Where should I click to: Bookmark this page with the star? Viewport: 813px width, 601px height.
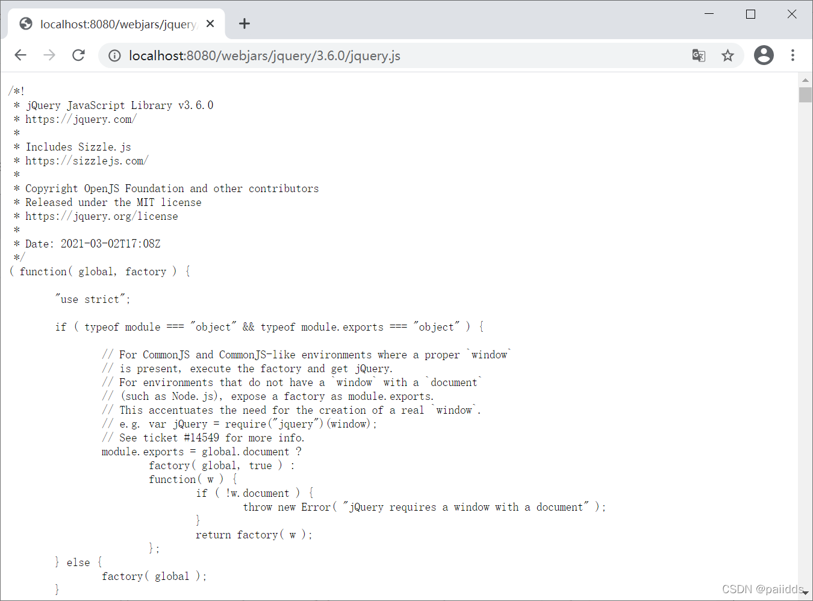pyautogui.click(x=727, y=55)
